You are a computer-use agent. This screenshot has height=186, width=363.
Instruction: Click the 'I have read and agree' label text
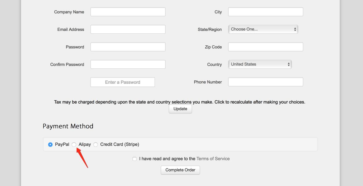pos(167,159)
